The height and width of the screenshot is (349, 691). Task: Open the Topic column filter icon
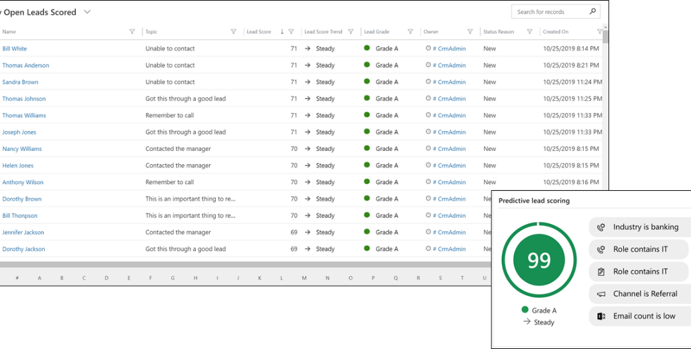[x=234, y=32]
